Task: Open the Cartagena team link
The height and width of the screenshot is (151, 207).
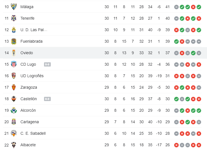Action: click(29, 122)
